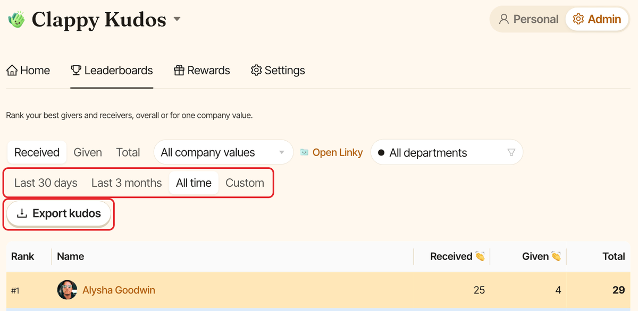The width and height of the screenshot is (638, 311).
Task: Click the #1 rank cell
Action: pyautogui.click(x=15, y=291)
